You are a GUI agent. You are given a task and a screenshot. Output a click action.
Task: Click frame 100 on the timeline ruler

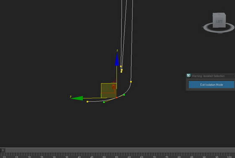(229, 157)
